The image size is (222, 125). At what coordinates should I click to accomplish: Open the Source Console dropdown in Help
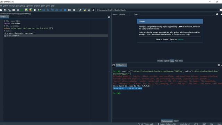(125, 14)
